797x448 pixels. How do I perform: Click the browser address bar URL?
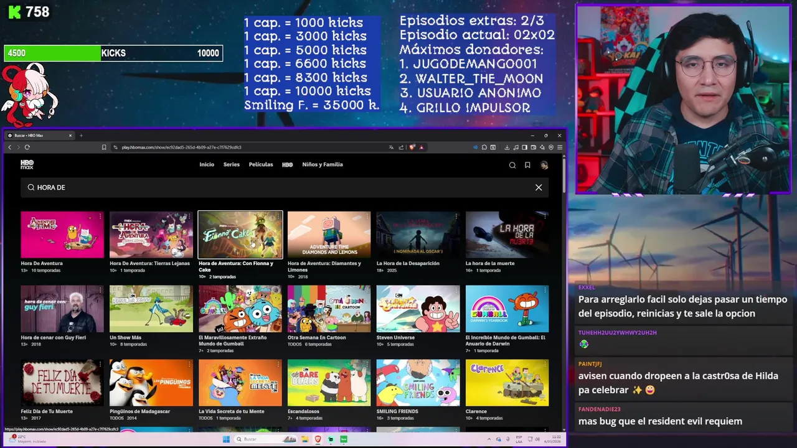181,147
